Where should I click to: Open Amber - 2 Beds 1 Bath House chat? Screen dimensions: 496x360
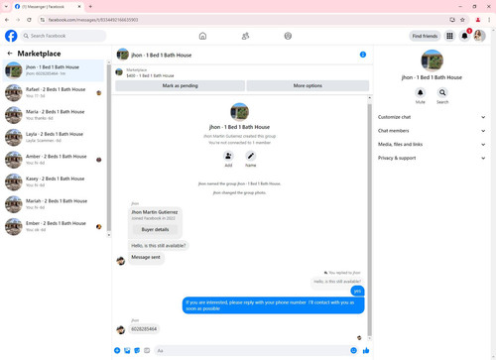(x=54, y=160)
